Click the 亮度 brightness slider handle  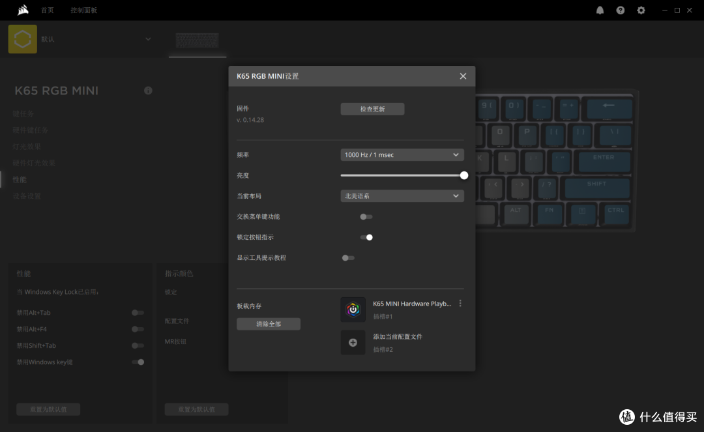(464, 175)
